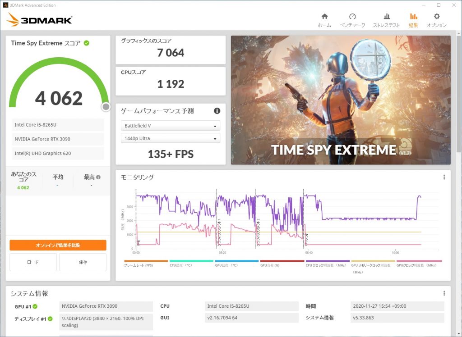Select the 結果 results tab

coord(413,20)
